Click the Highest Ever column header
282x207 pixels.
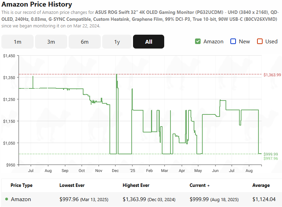[x=136, y=186]
